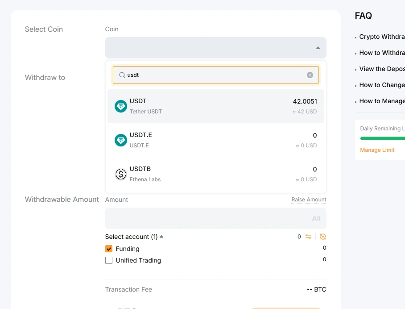The image size is (405, 309).
Task: Open the Raise Amount link
Action: (309, 200)
